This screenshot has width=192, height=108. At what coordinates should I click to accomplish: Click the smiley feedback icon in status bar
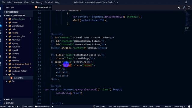[x=189, y=106]
